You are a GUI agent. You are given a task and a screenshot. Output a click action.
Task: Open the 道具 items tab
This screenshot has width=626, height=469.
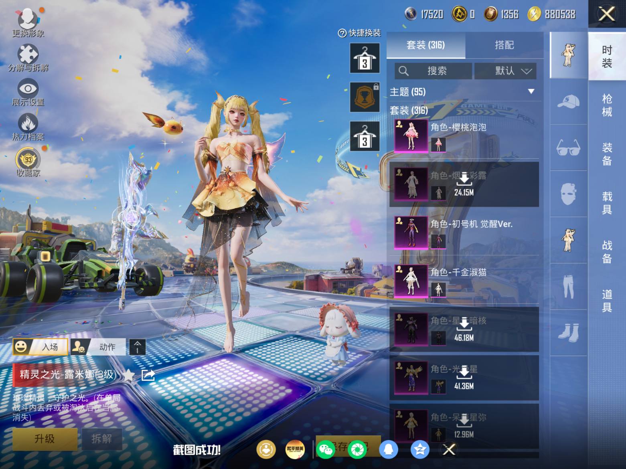pyautogui.click(x=607, y=301)
